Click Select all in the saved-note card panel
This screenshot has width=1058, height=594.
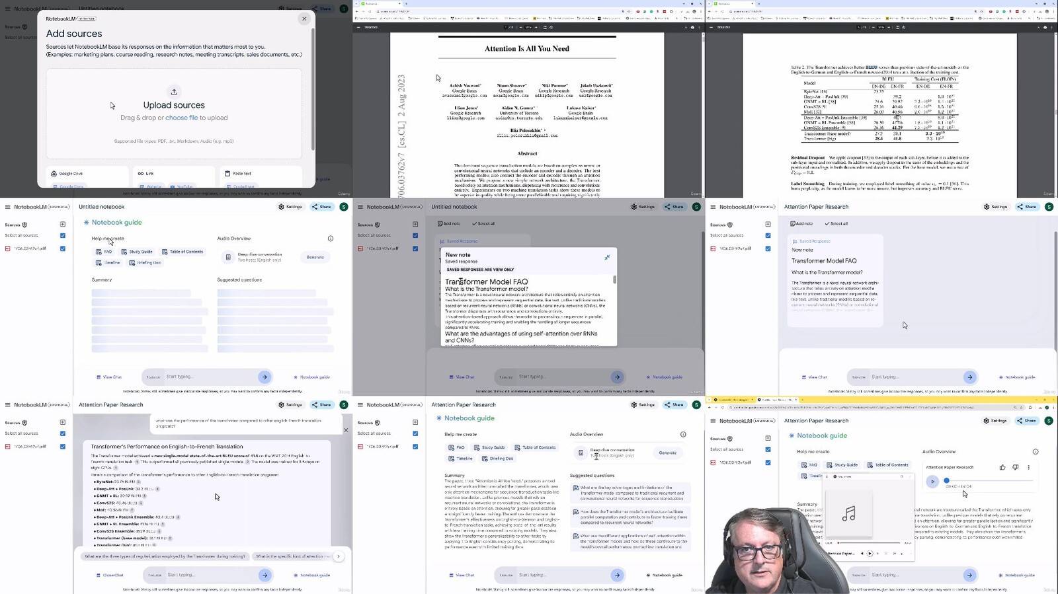836,223
